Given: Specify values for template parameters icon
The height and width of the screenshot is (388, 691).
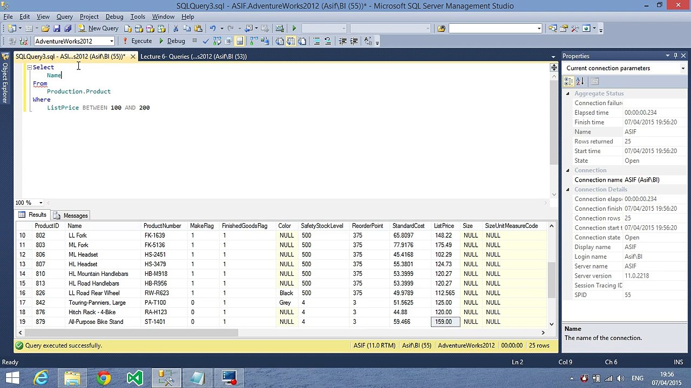Looking at the screenshot, I should pyautogui.click(x=369, y=41).
